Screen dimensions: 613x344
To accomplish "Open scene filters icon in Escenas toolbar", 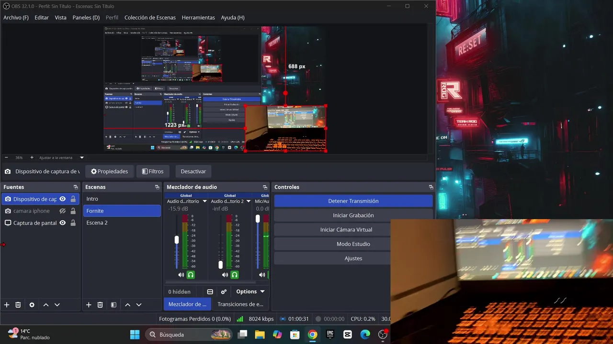I will pyautogui.click(x=114, y=305).
